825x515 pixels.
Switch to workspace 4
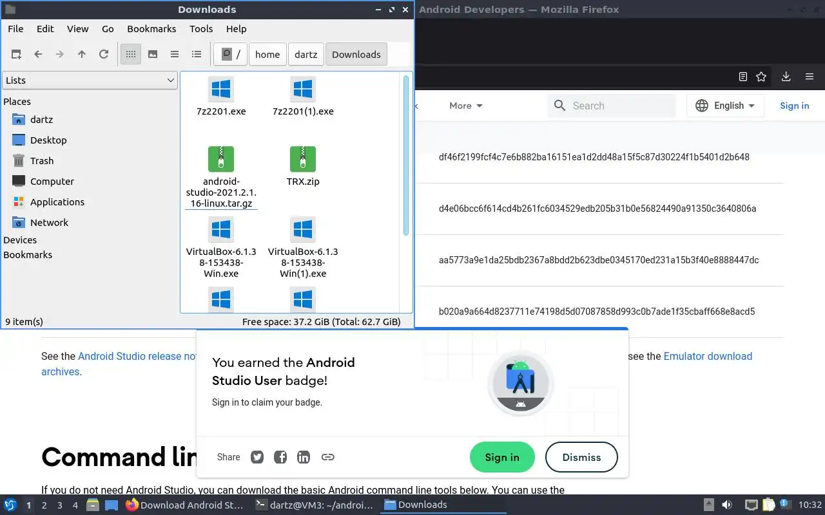[75, 505]
